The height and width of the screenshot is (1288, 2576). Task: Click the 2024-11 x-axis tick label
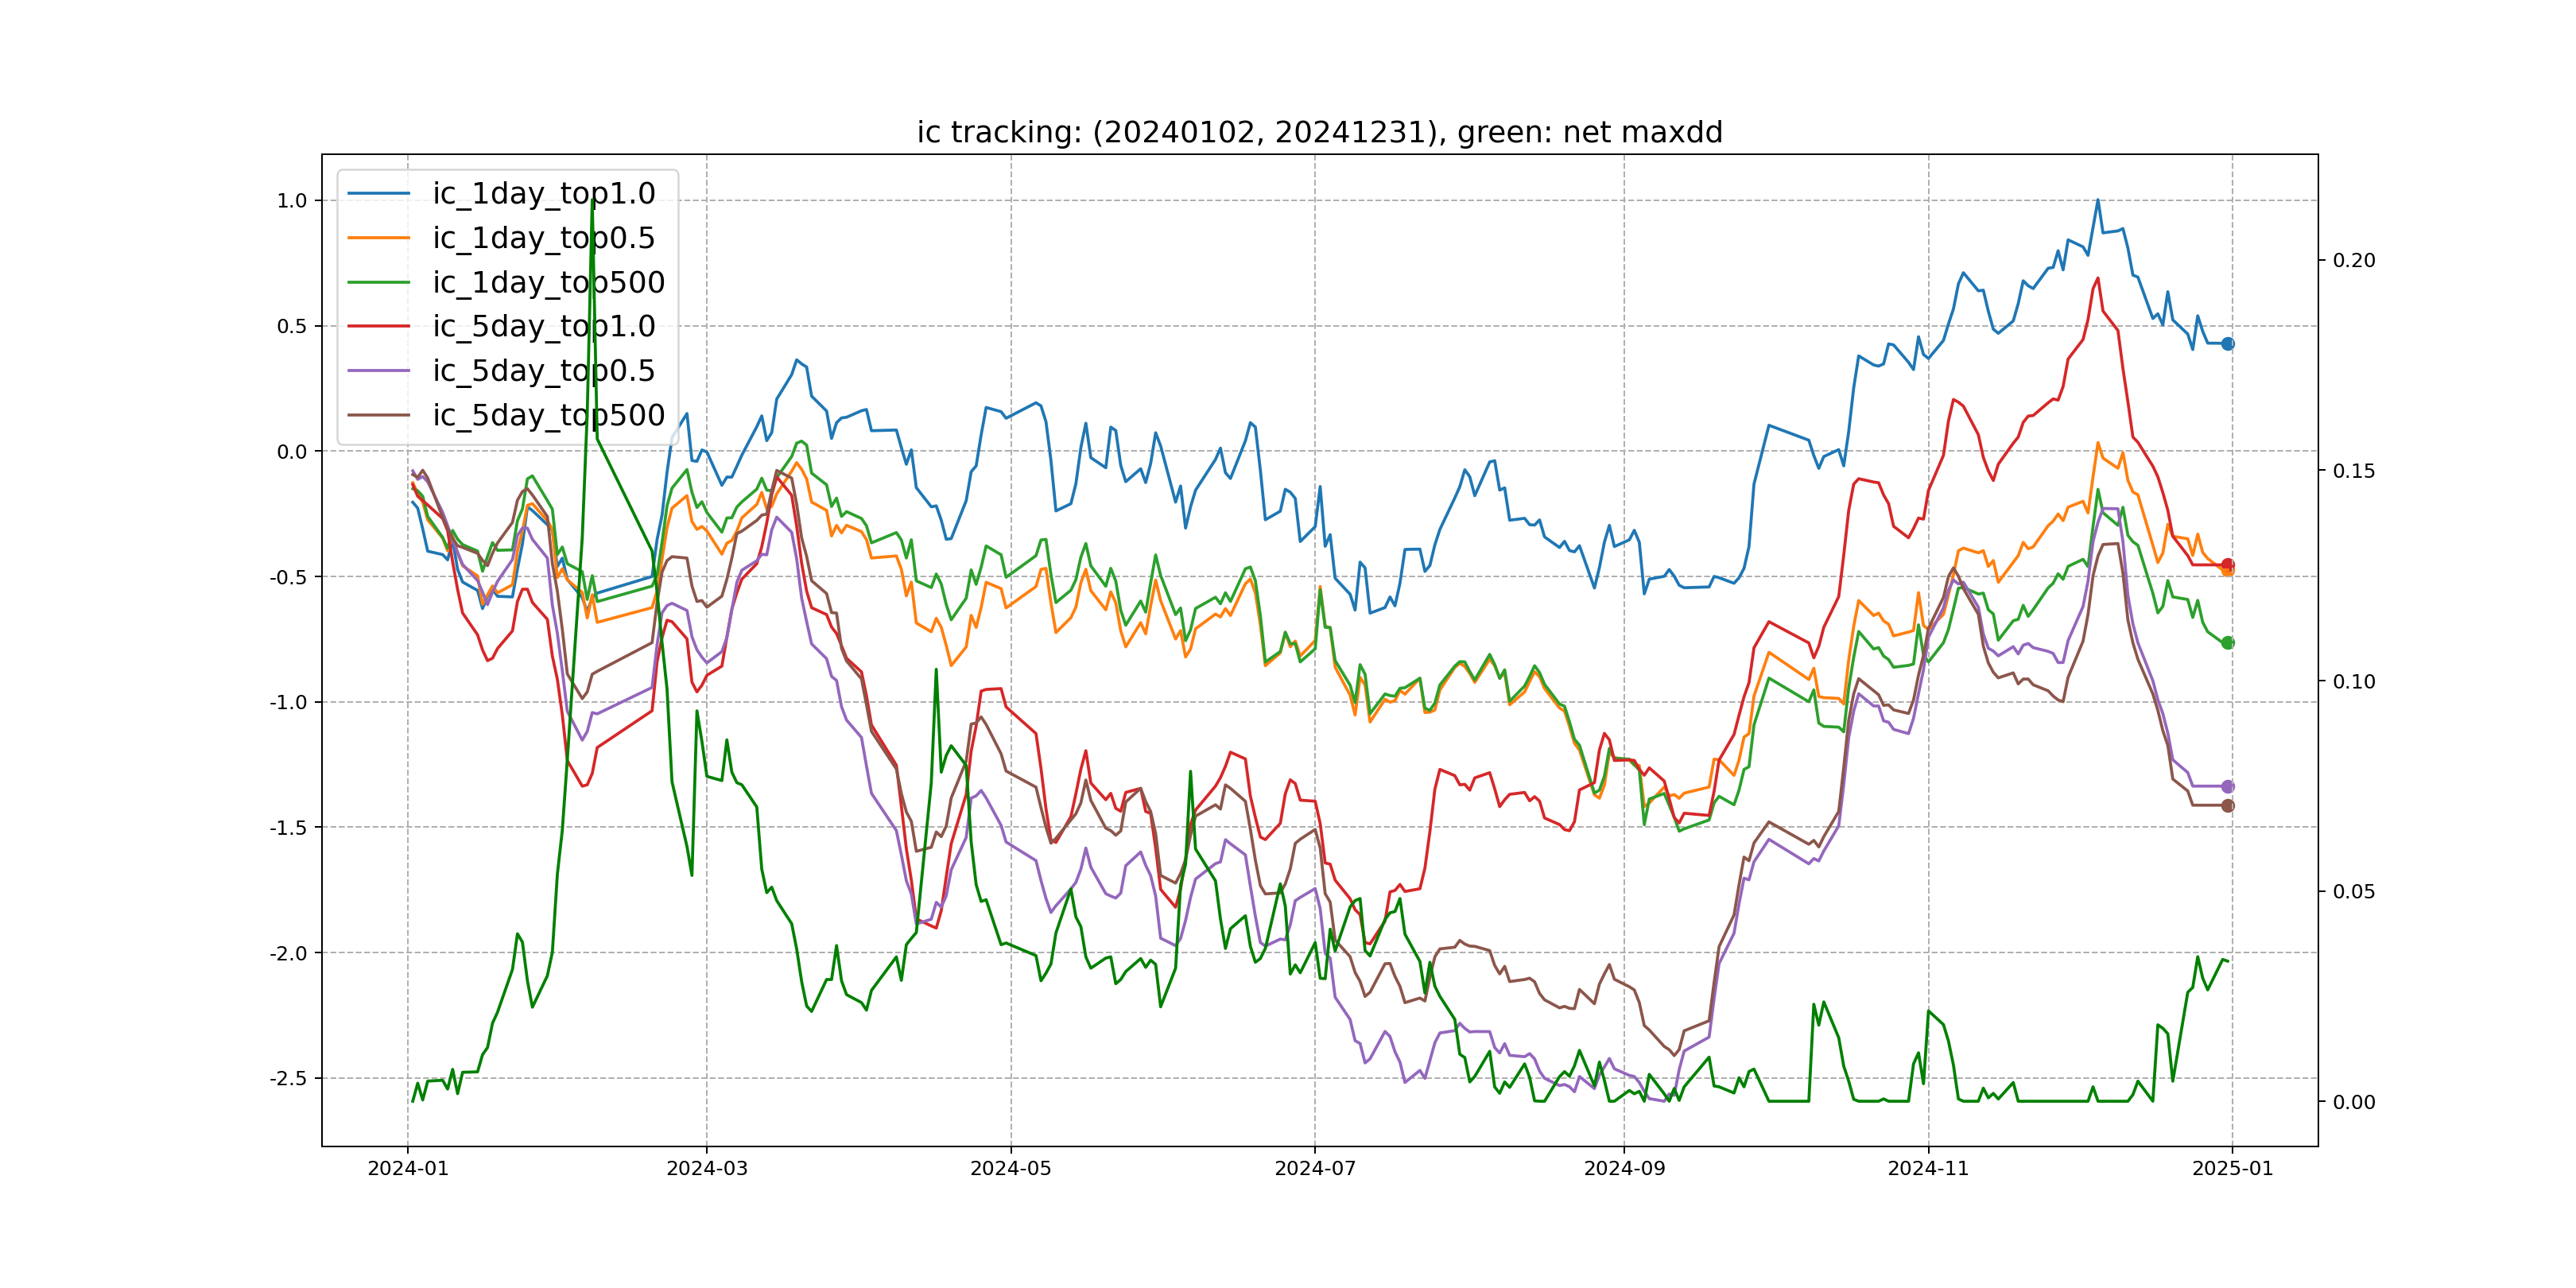(1927, 1169)
